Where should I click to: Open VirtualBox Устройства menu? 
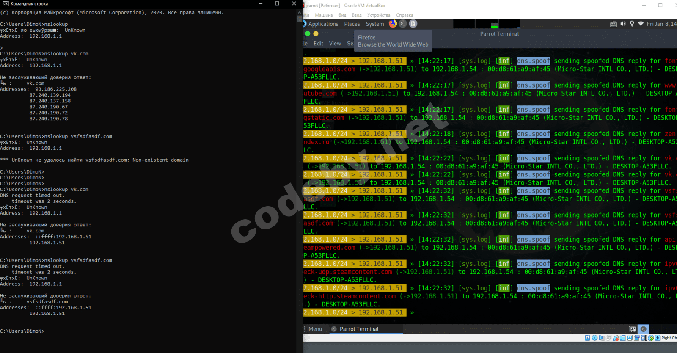pos(379,15)
